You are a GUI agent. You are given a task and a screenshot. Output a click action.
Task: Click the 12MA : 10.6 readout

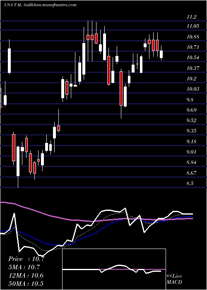coord(26,275)
